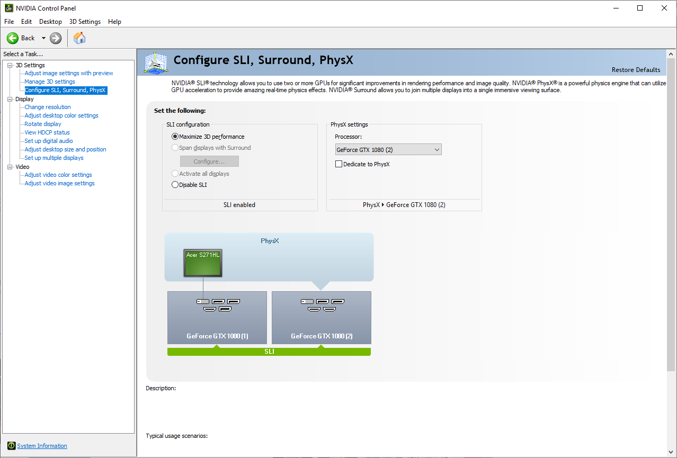
Task: Click Restore Defaults
Action: pyautogui.click(x=636, y=70)
